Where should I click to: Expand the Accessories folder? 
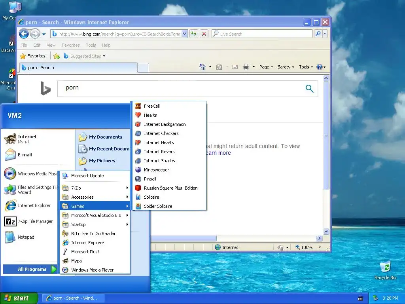[95, 197]
